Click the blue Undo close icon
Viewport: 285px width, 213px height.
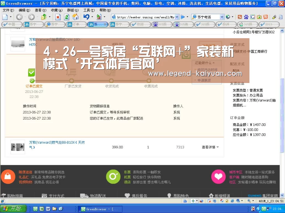pyautogui.click(x=86, y=17)
